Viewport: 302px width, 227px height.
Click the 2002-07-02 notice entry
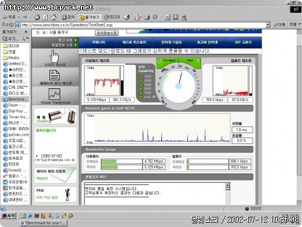(x=51, y=156)
